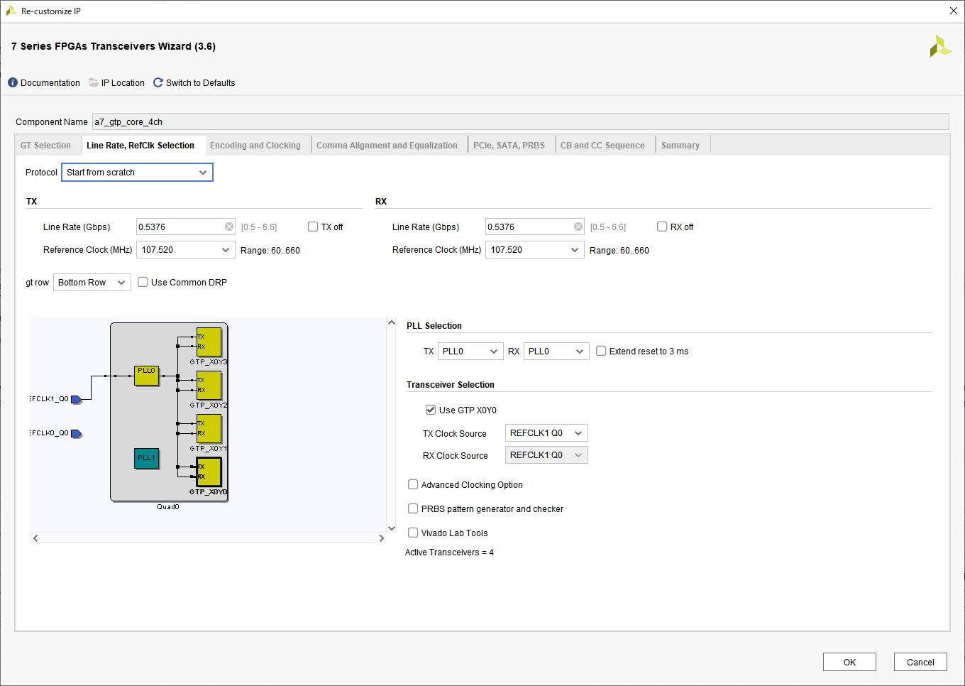Clear the RX Line Rate field
Viewport: 965px width, 686px height.
[578, 227]
